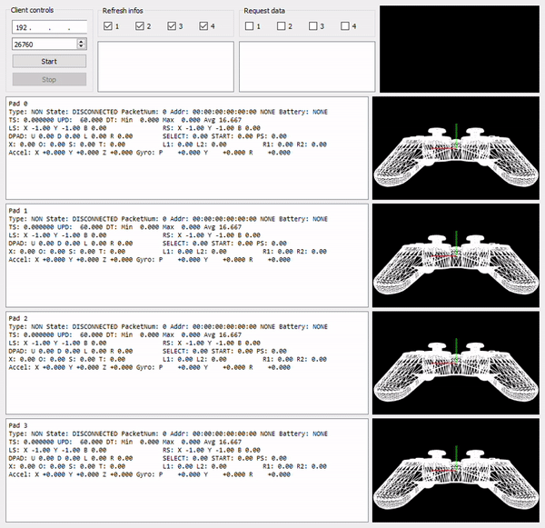The height and width of the screenshot is (528, 545).
Task: Uncheck Refresh infos checkbox 4
Action: pos(203,25)
